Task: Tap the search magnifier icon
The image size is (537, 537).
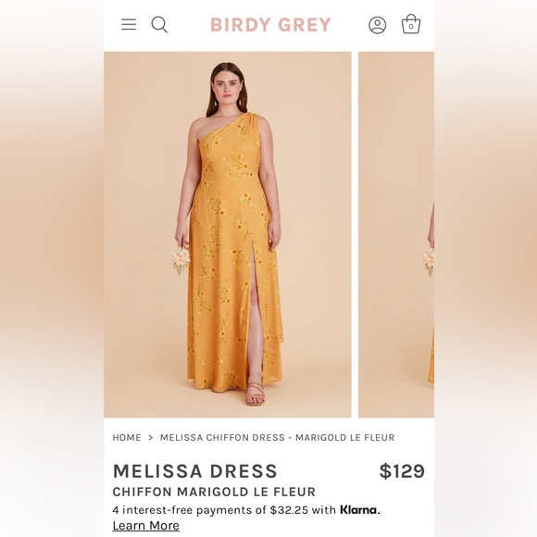Action: click(159, 25)
